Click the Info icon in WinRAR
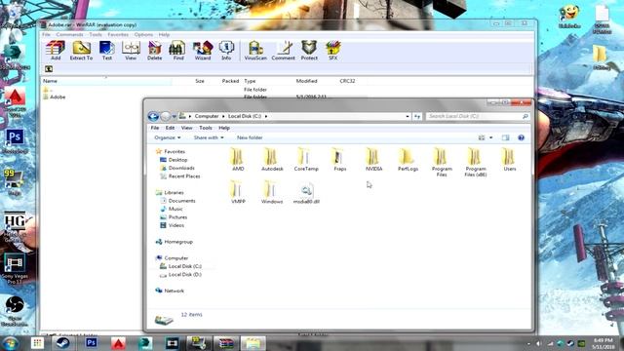The width and height of the screenshot is (624, 351). coord(226,51)
